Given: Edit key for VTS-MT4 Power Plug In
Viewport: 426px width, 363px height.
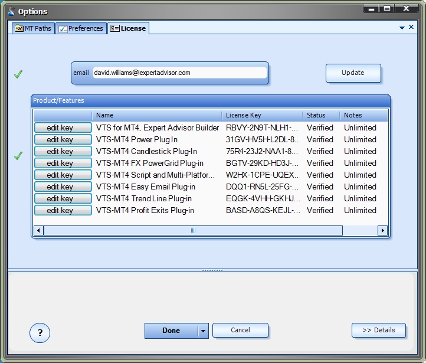Looking at the screenshot, I should 63,139.
